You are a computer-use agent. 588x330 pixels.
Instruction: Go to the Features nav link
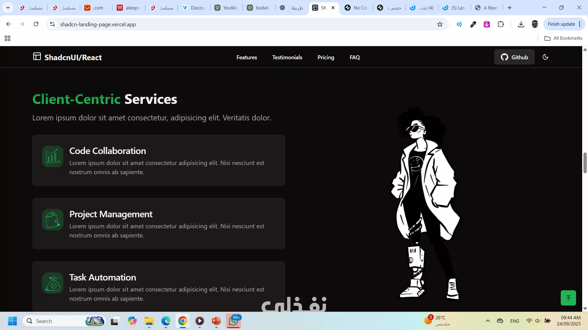pyautogui.click(x=247, y=57)
